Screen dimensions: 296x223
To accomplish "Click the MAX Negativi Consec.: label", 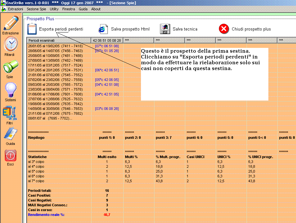I will click(x=48, y=205).
